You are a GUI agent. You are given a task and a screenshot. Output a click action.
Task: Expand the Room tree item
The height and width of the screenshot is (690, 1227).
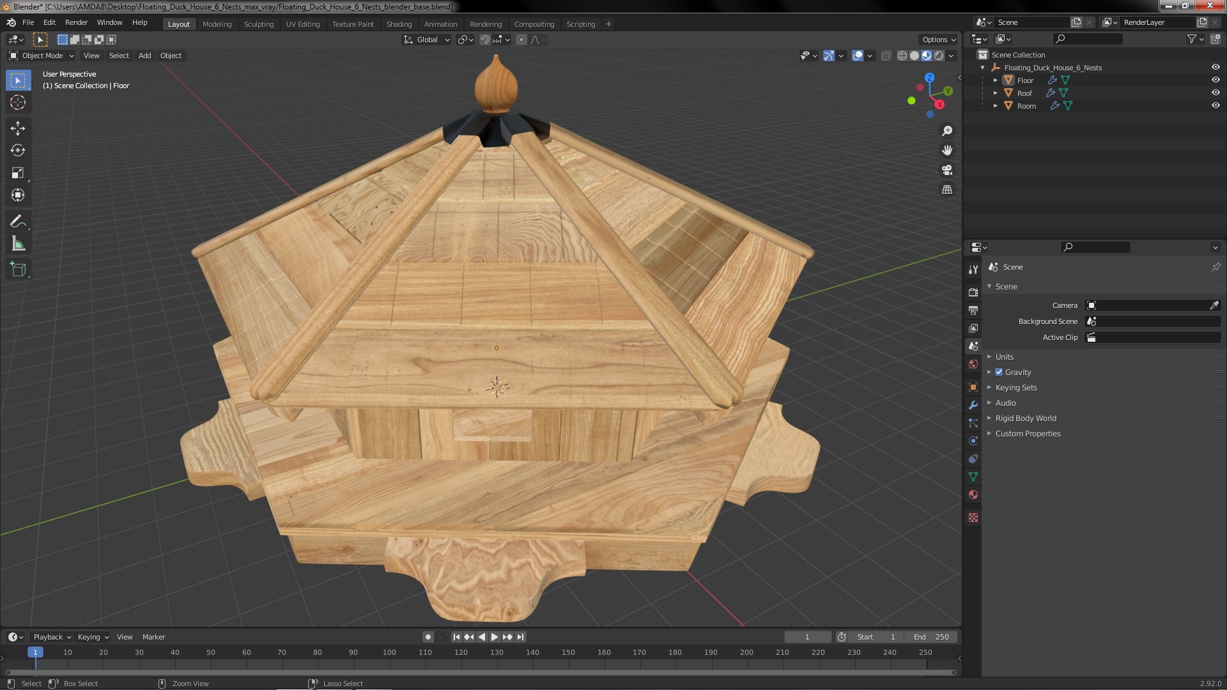(x=995, y=105)
